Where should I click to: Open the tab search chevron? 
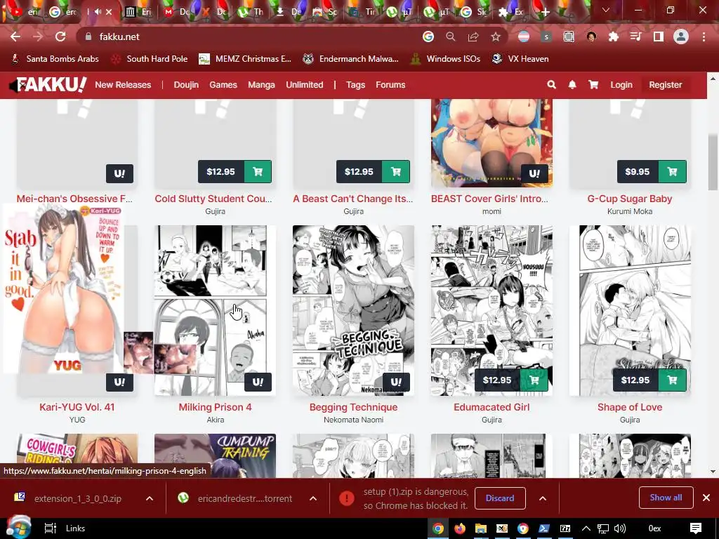click(606, 10)
